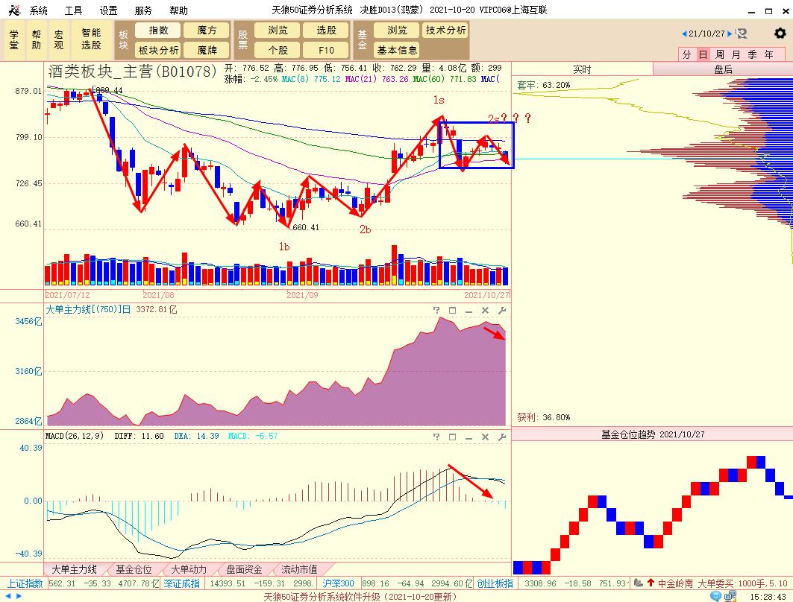Image resolution: width=793 pixels, height=602 pixels.
Task: Open 板块分析 sector analysis
Action: point(158,50)
